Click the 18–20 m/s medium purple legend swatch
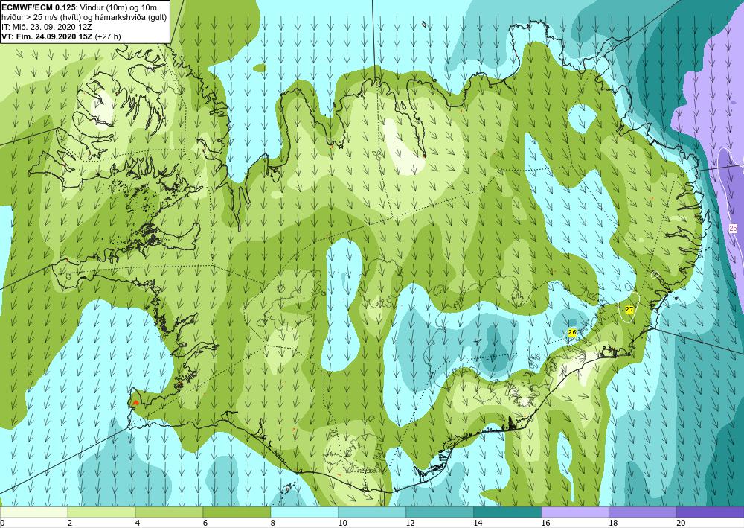The image size is (744, 528). click(x=643, y=512)
